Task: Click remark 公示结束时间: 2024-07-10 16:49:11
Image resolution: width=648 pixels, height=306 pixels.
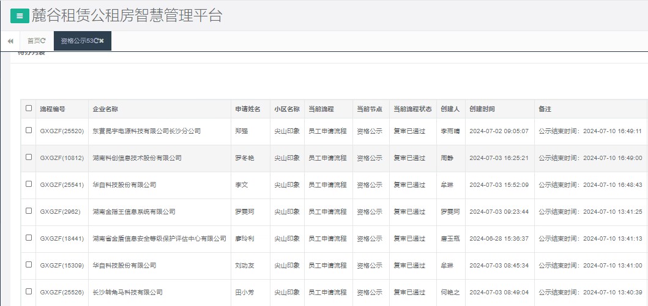Action: pyautogui.click(x=590, y=131)
